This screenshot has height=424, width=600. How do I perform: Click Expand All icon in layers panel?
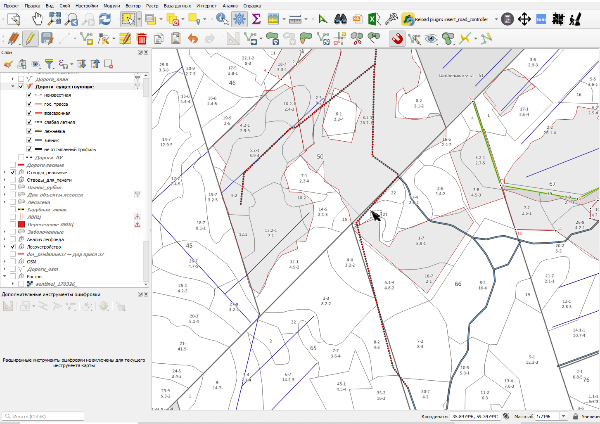[x=82, y=64]
